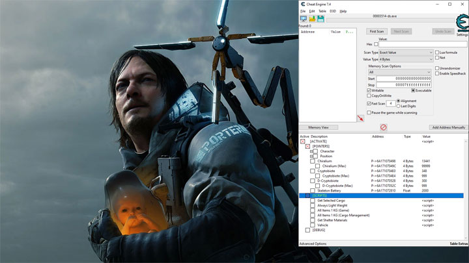The height and width of the screenshot is (263, 469).
Task: Open the File menu
Action: pos(303,11)
